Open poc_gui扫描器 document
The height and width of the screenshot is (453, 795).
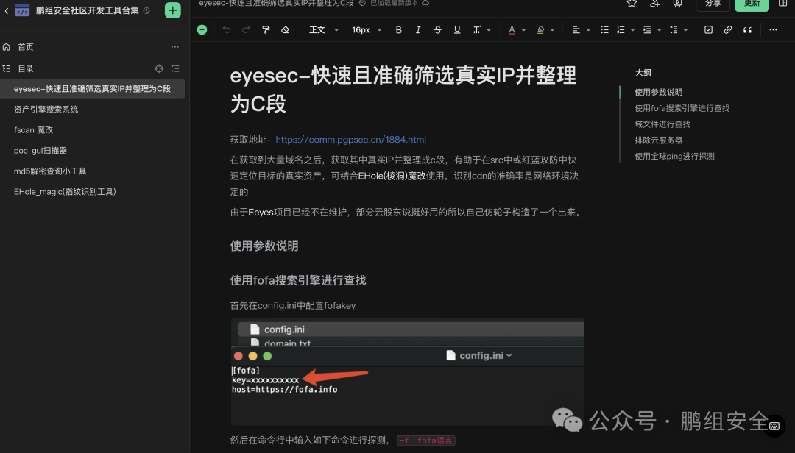pyautogui.click(x=40, y=151)
